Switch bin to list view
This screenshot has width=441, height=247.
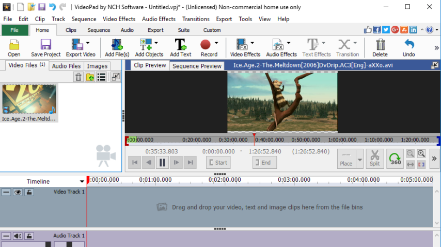pos(102,77)
